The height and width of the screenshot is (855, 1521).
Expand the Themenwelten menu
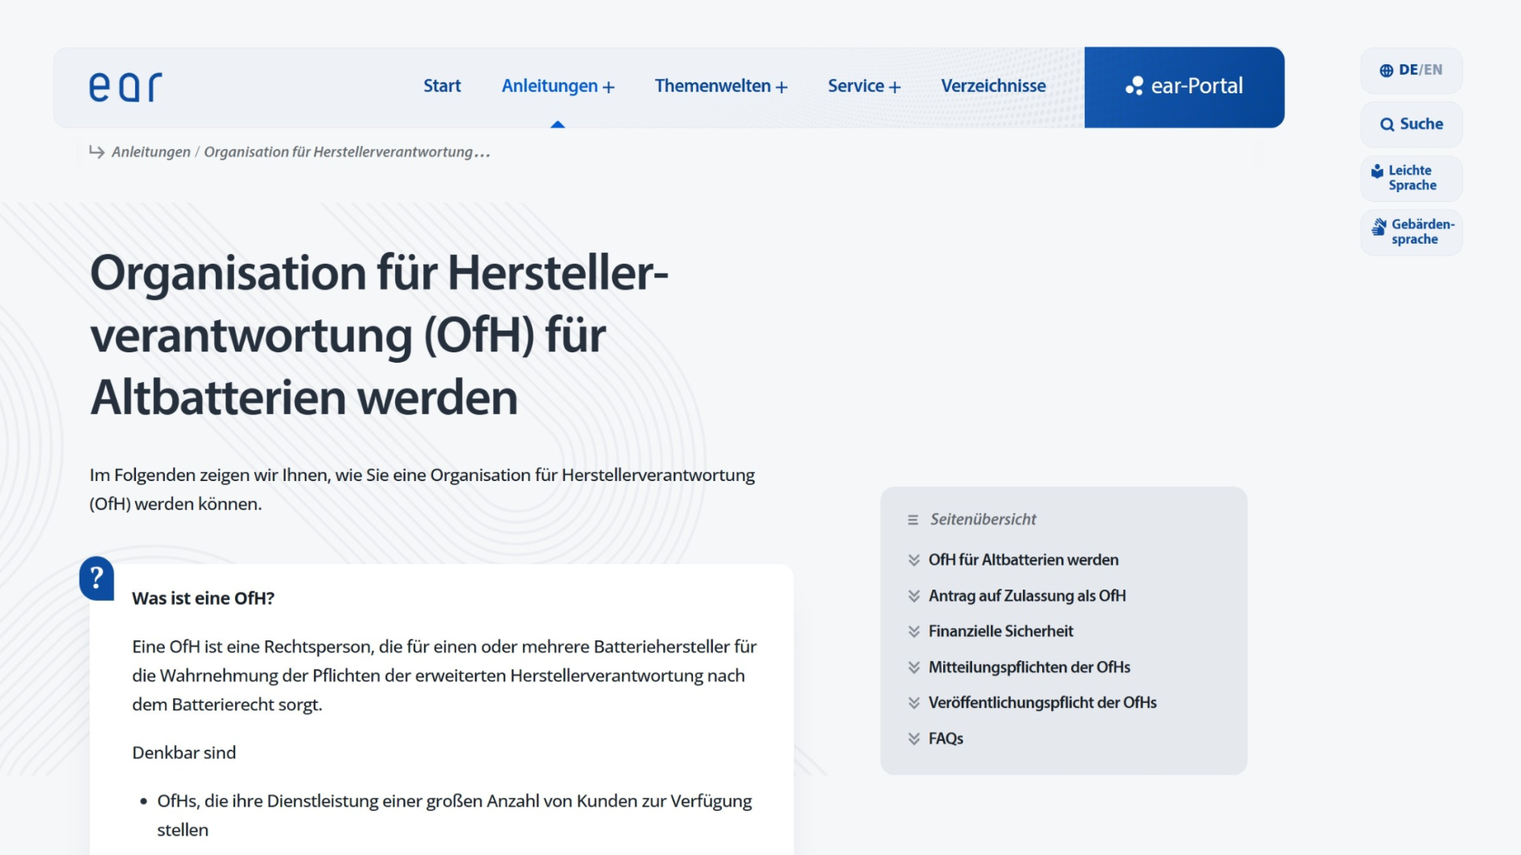[720, 86]
